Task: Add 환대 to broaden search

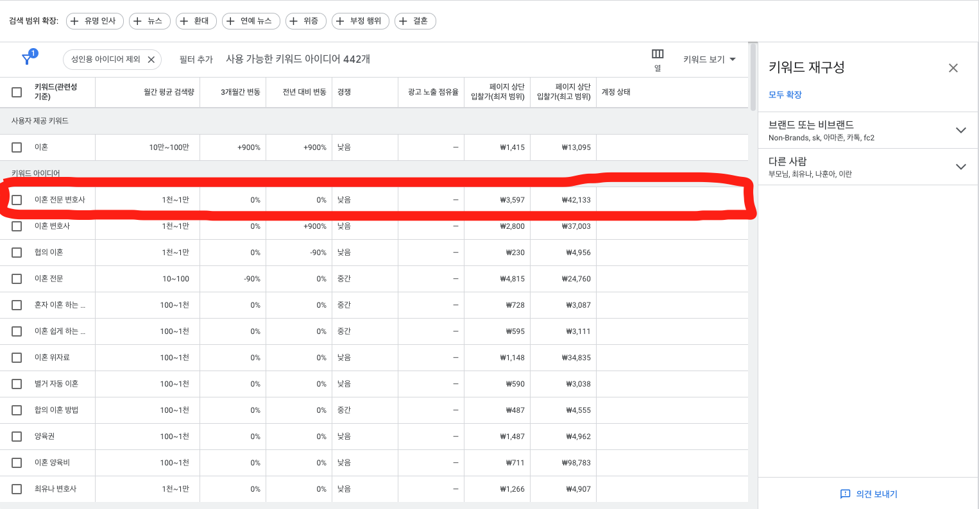Action: pos(196,21)
